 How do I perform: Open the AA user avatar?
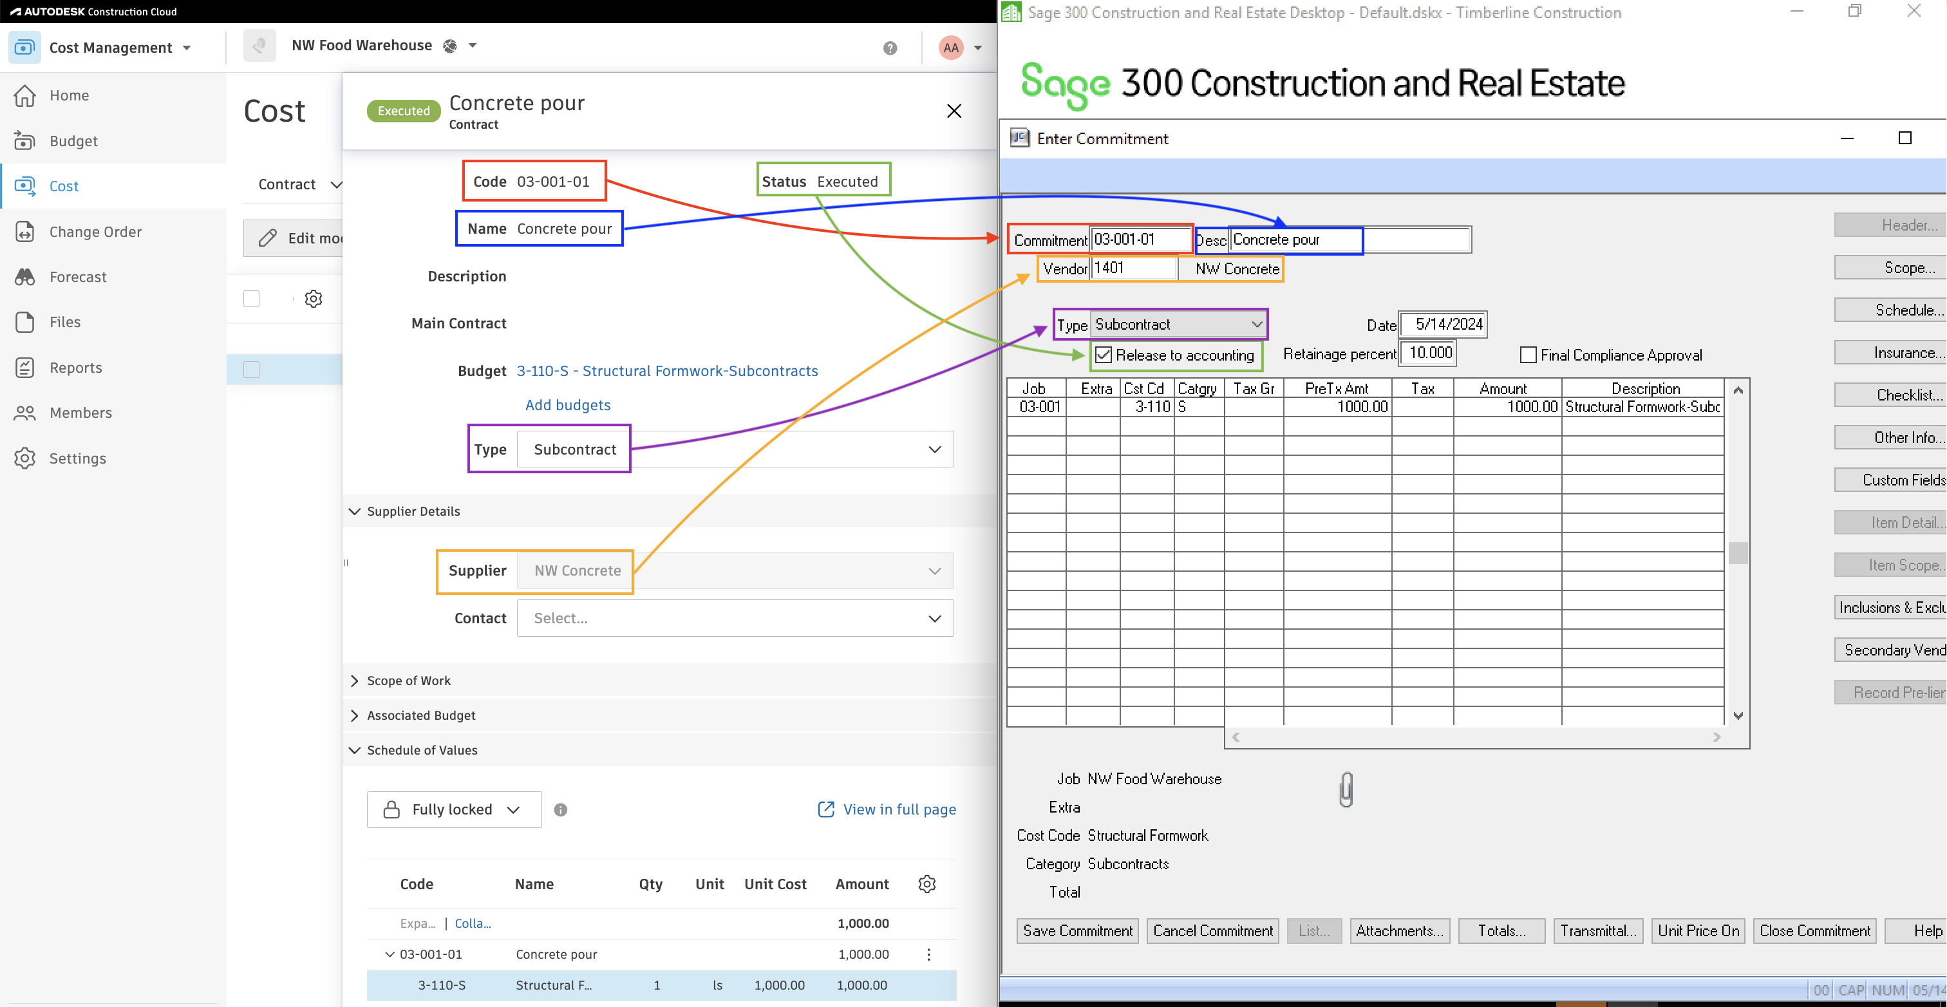[951, 48]
